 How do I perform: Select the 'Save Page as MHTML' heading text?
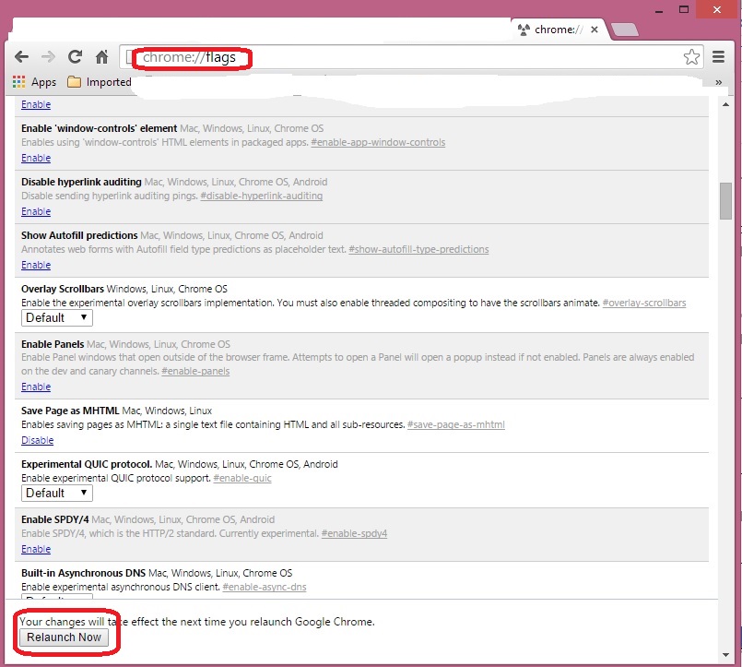pyautogui.click(x=70, y=411)
